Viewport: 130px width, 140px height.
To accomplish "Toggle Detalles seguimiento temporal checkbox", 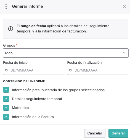I will [6, 99].
